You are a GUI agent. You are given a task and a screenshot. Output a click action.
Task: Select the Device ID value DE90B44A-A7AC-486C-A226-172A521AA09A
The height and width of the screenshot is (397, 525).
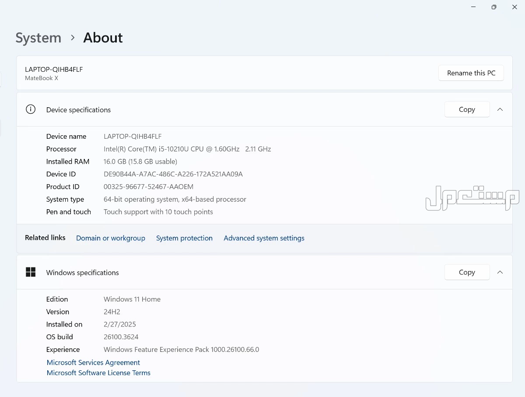click(173, 174)
